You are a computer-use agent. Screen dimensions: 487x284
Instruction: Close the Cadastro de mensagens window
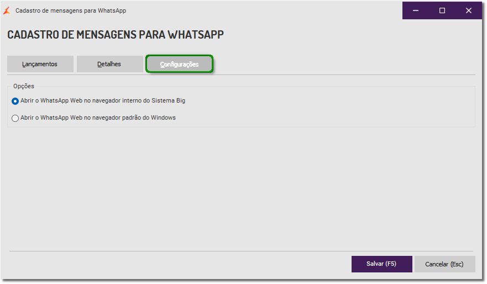pos(469,10)
